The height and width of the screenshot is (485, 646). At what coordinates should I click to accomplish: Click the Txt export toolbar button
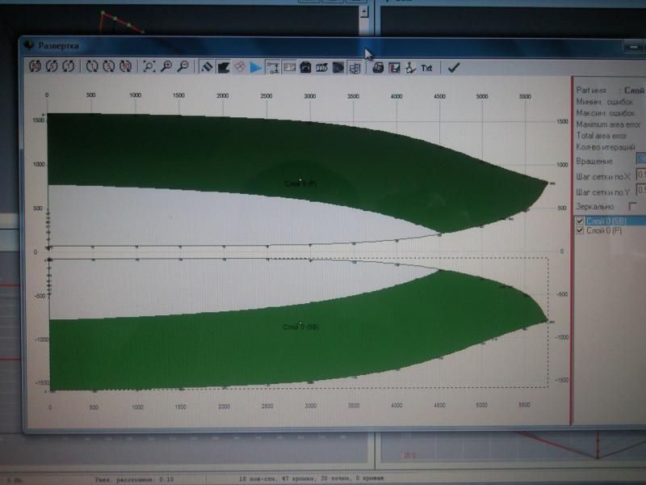[x=427, y=68]
